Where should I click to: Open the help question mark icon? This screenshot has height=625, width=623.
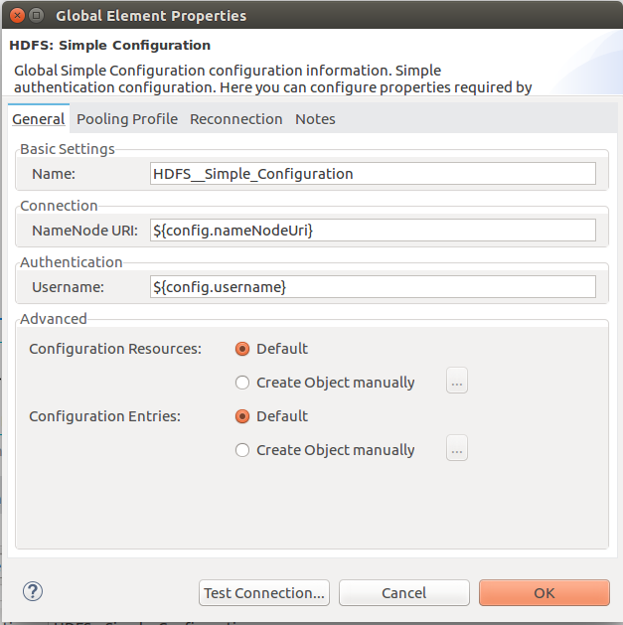tap(33, 591)
